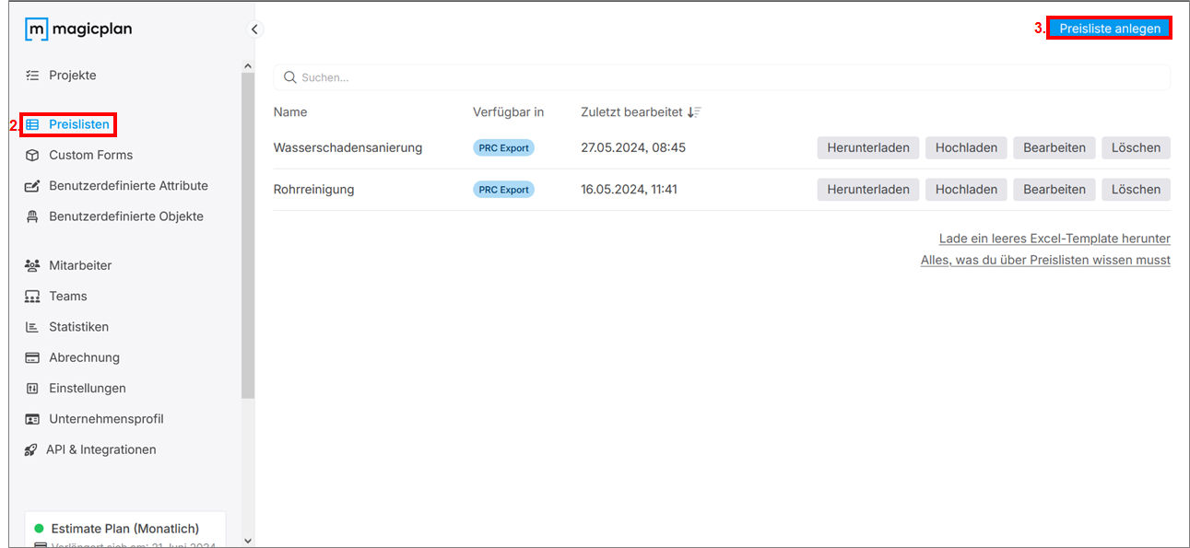Click the Custom Forms cube icon

[32, 155]
